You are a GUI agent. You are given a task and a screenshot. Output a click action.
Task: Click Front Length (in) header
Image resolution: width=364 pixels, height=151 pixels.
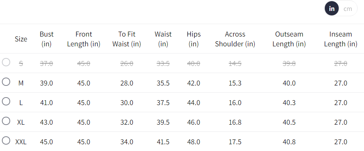[x=84, y=39]
